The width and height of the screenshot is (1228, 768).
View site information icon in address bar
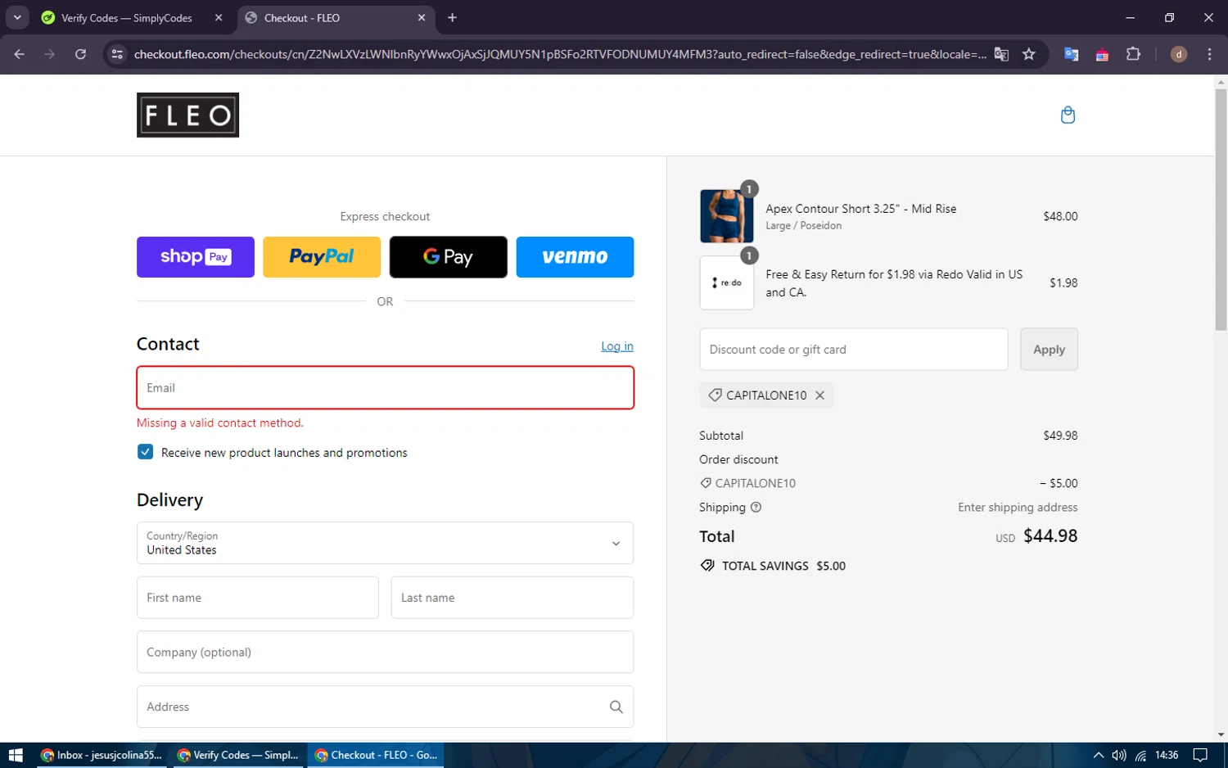pyautogui.click(x=117, y=54)
